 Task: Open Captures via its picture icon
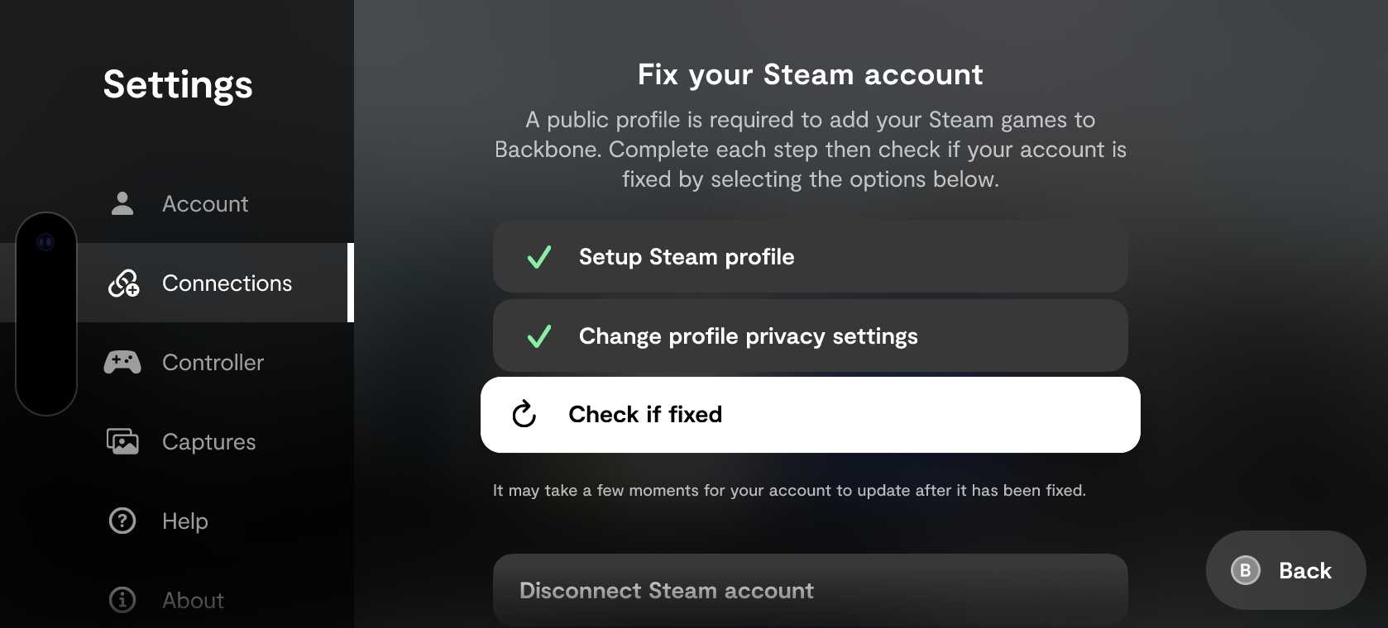tap(122, 441)
